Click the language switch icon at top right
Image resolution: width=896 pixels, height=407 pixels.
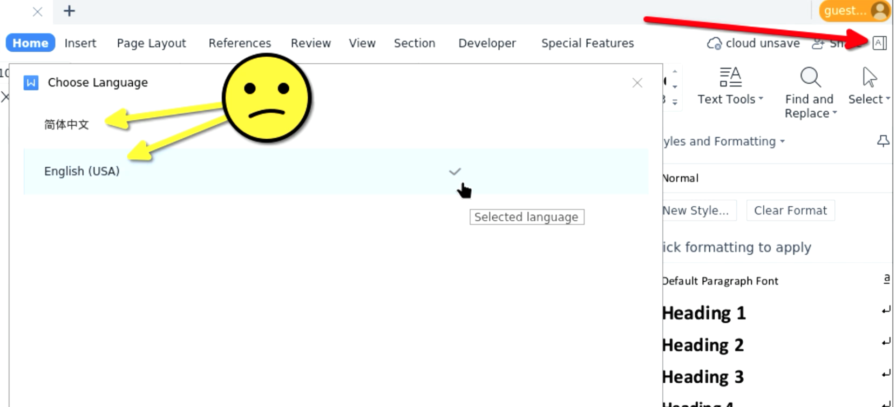[879, 43]
